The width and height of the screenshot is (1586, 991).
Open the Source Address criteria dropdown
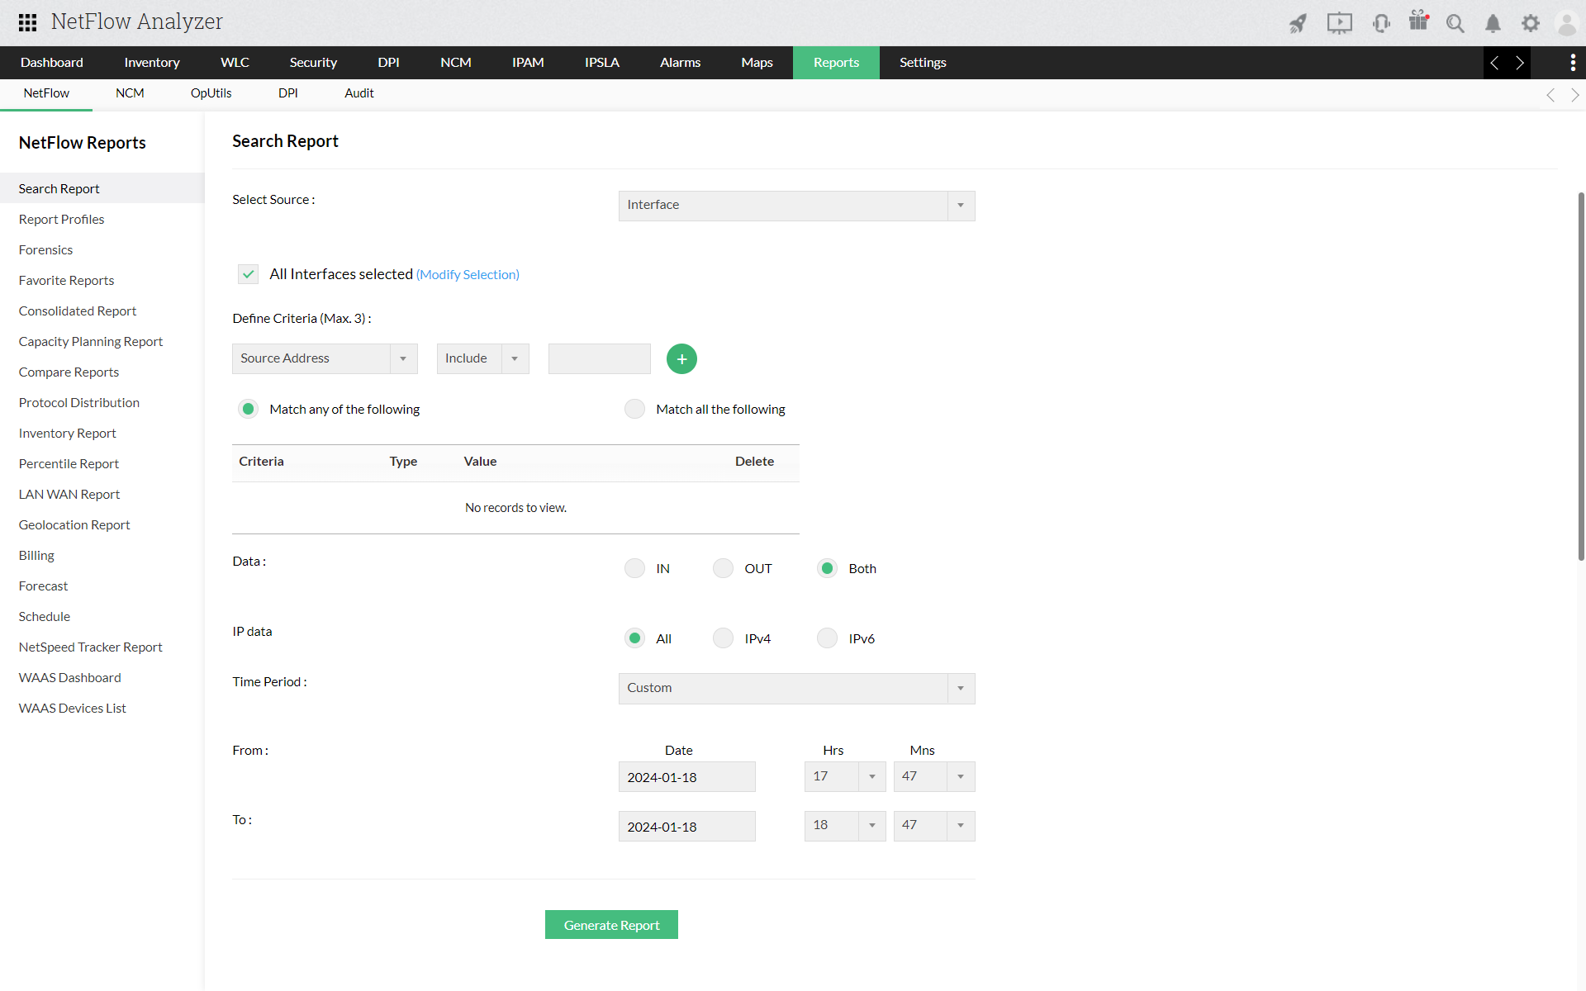[325, 359]
